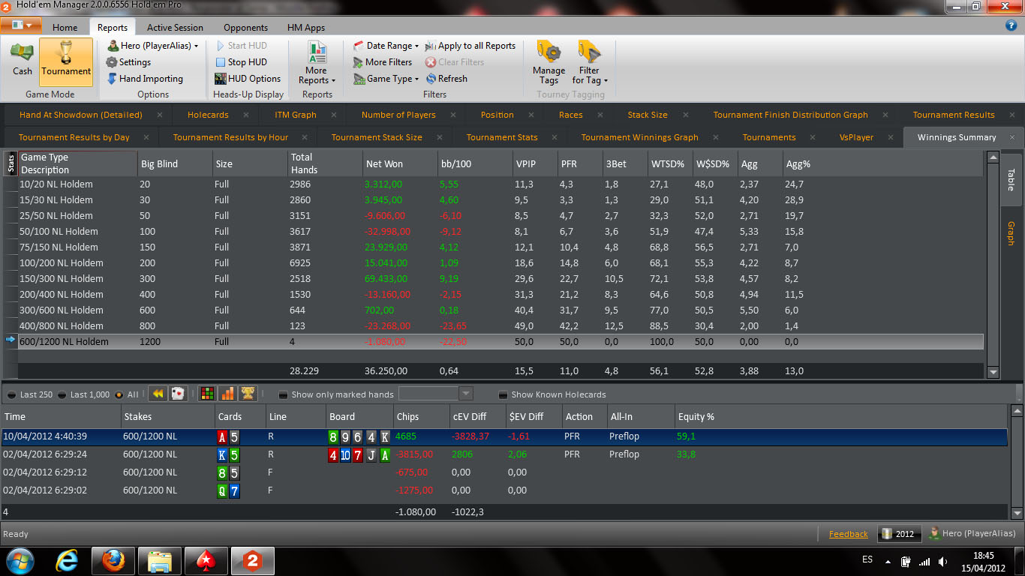Open More Filters

coord(382,62)
